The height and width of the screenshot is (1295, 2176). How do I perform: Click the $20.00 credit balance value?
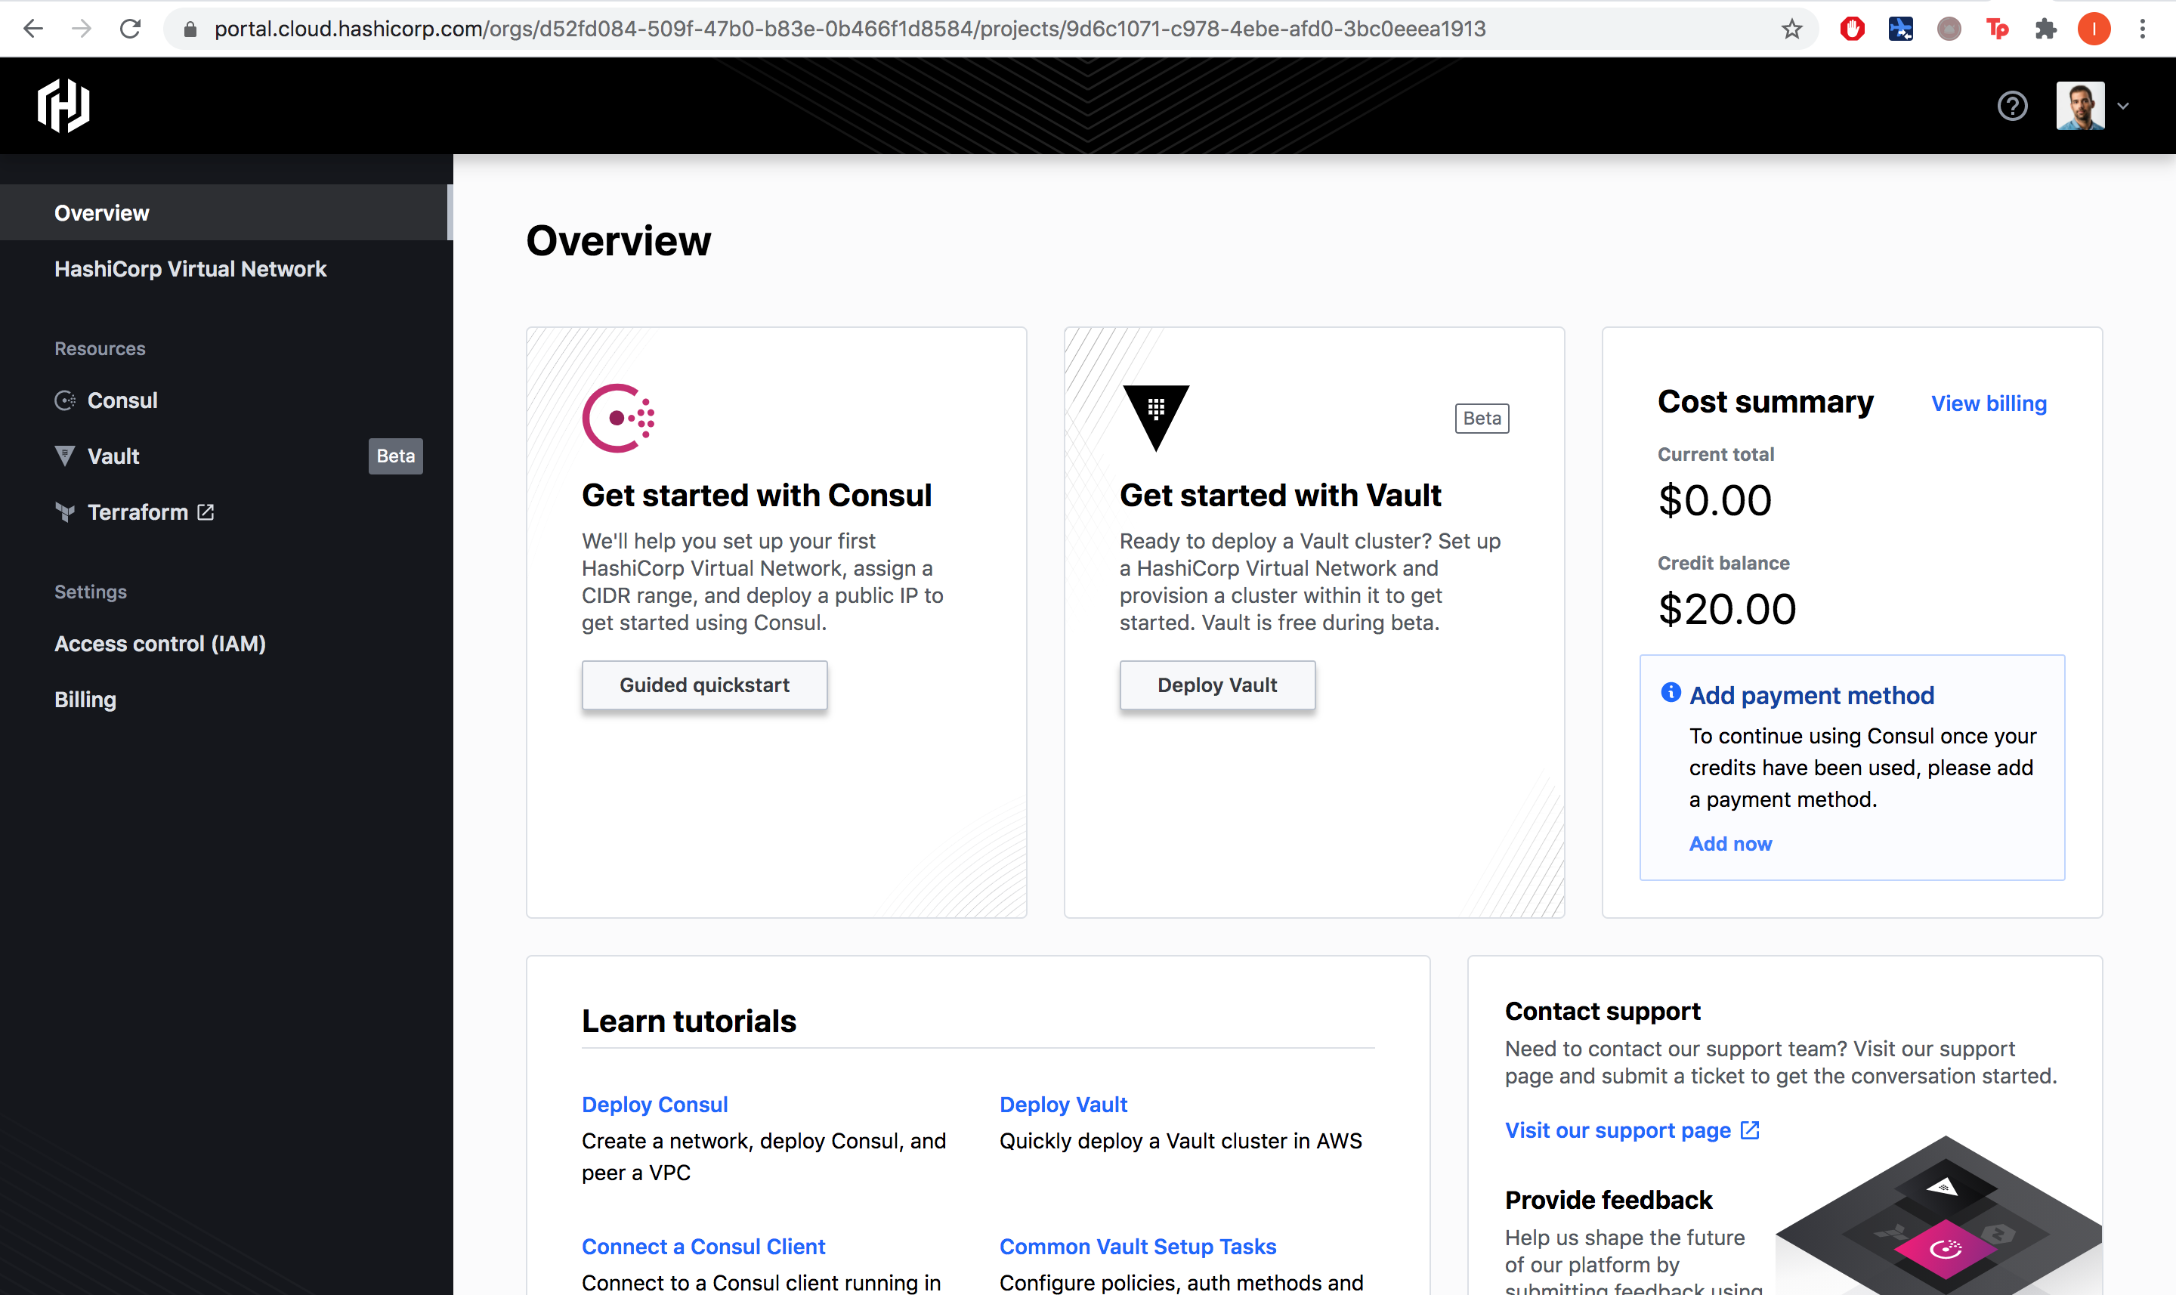pyautogui.click(x=1726, y=609)
